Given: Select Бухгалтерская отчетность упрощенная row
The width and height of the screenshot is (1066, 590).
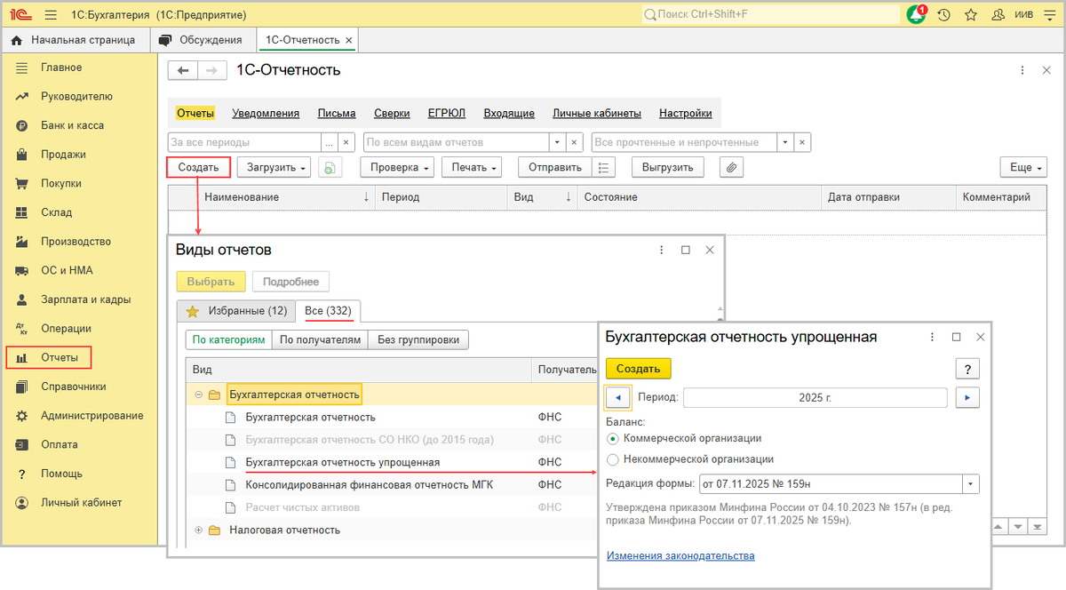Looking at the screenshot, I should point(391,462).
